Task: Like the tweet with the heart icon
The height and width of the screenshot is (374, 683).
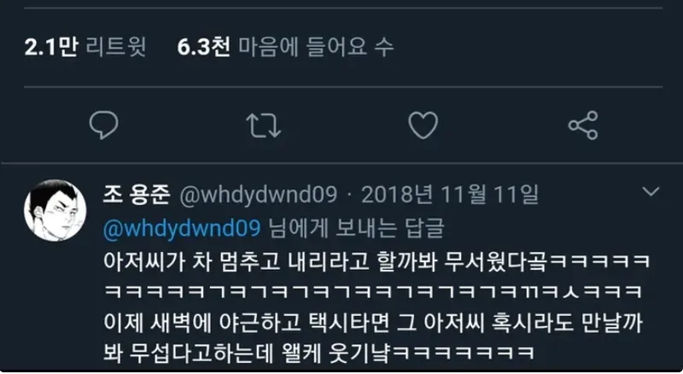Action: click(423, 126)
